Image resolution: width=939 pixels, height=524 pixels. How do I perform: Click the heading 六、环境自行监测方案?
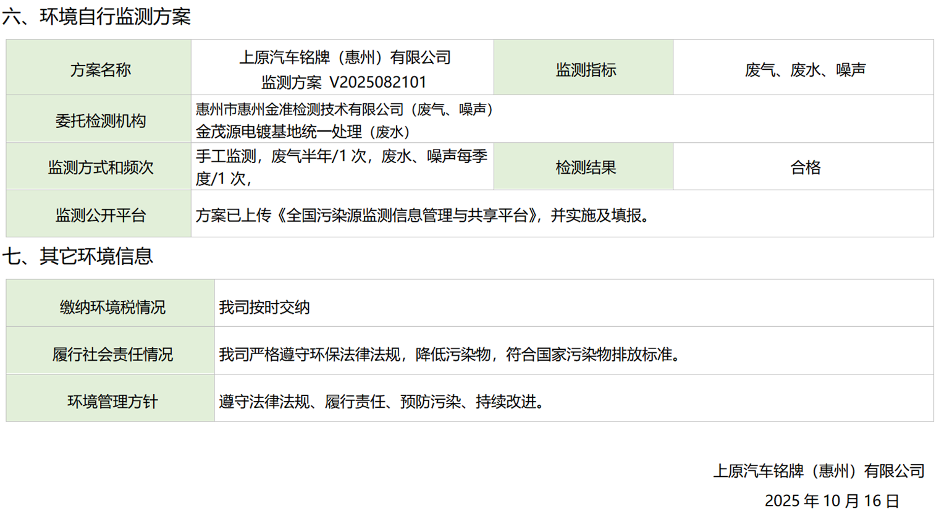(x=96, y=17)
